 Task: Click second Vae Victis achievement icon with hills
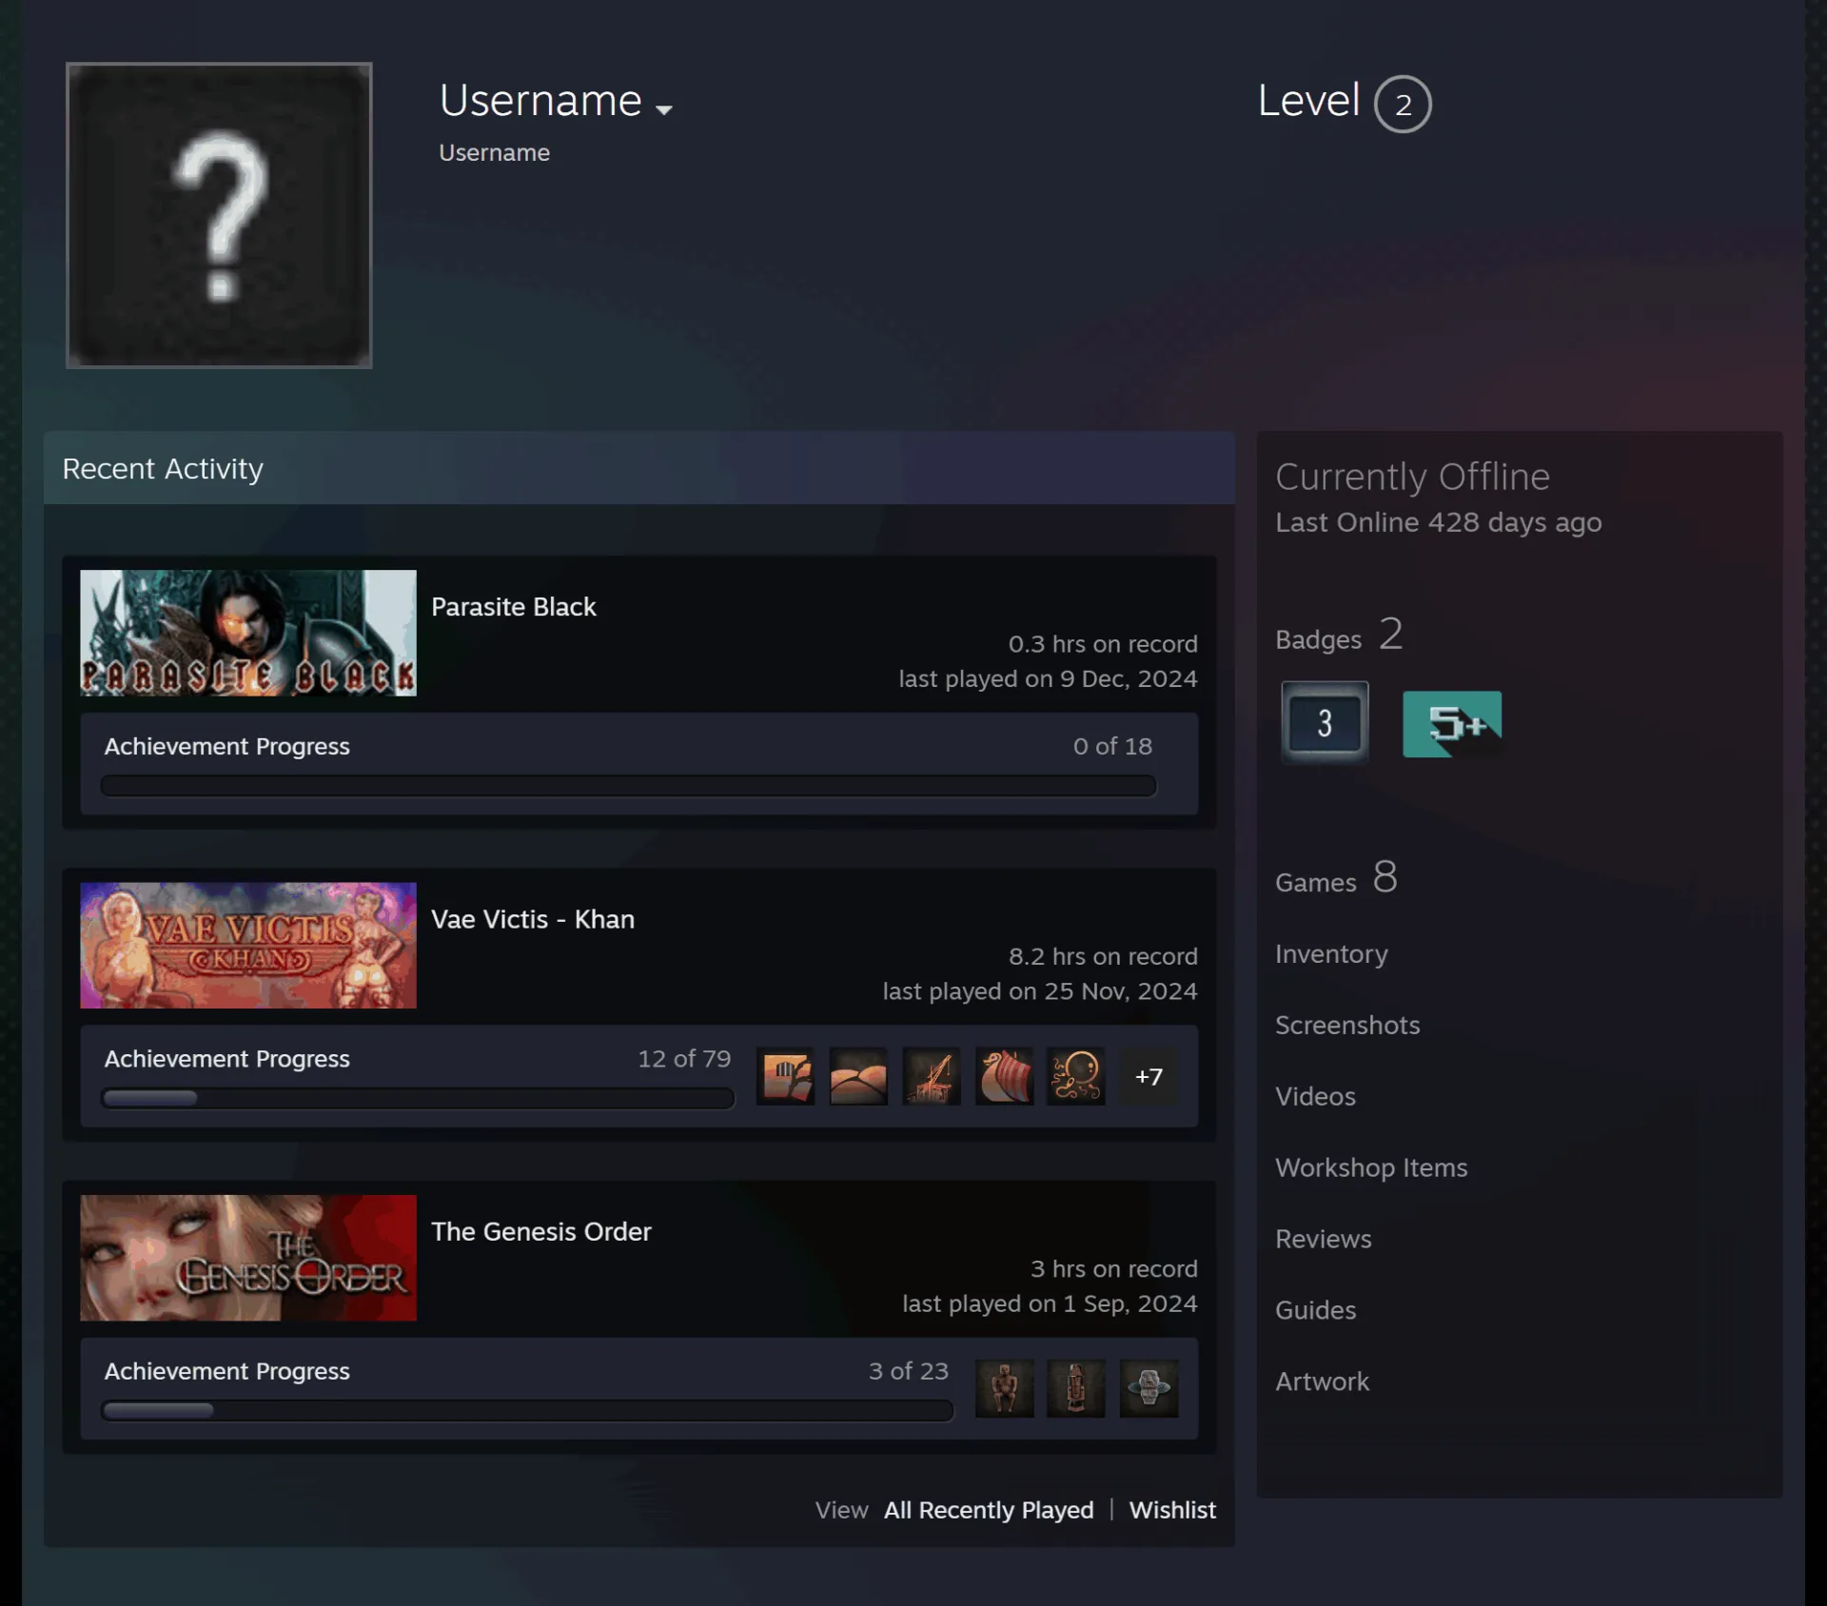coord(858,1076)
